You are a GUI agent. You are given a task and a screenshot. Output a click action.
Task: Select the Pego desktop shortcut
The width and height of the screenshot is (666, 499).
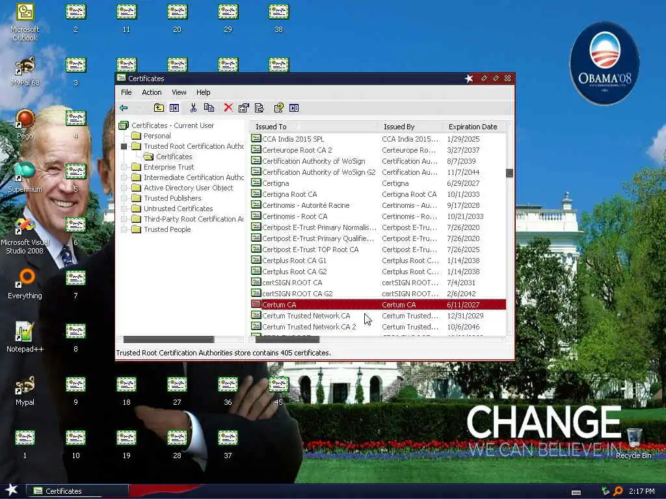point(25,124)
